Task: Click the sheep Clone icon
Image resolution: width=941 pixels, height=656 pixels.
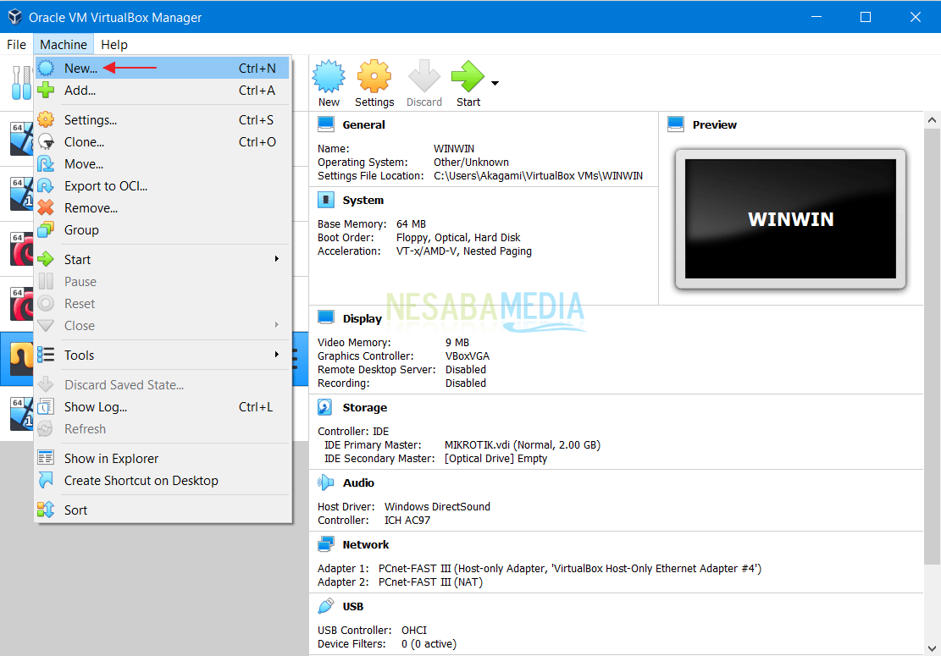Action: [x=47, y=142]
